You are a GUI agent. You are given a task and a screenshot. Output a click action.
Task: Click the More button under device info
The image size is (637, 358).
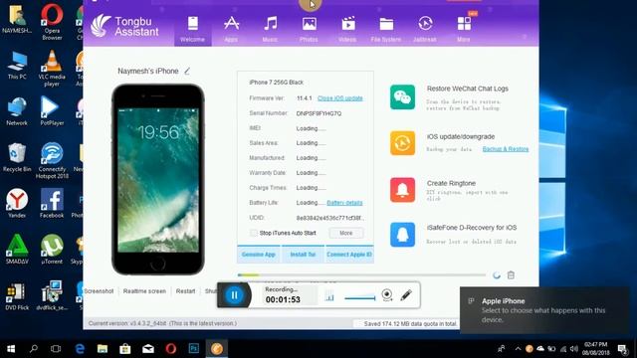[346, 233]
